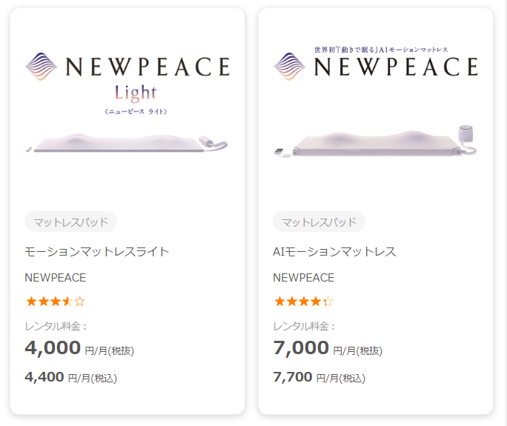Click the star rating on the Light card
The width and height of the screenshot is (507, 426).
(x=56, y=302)
